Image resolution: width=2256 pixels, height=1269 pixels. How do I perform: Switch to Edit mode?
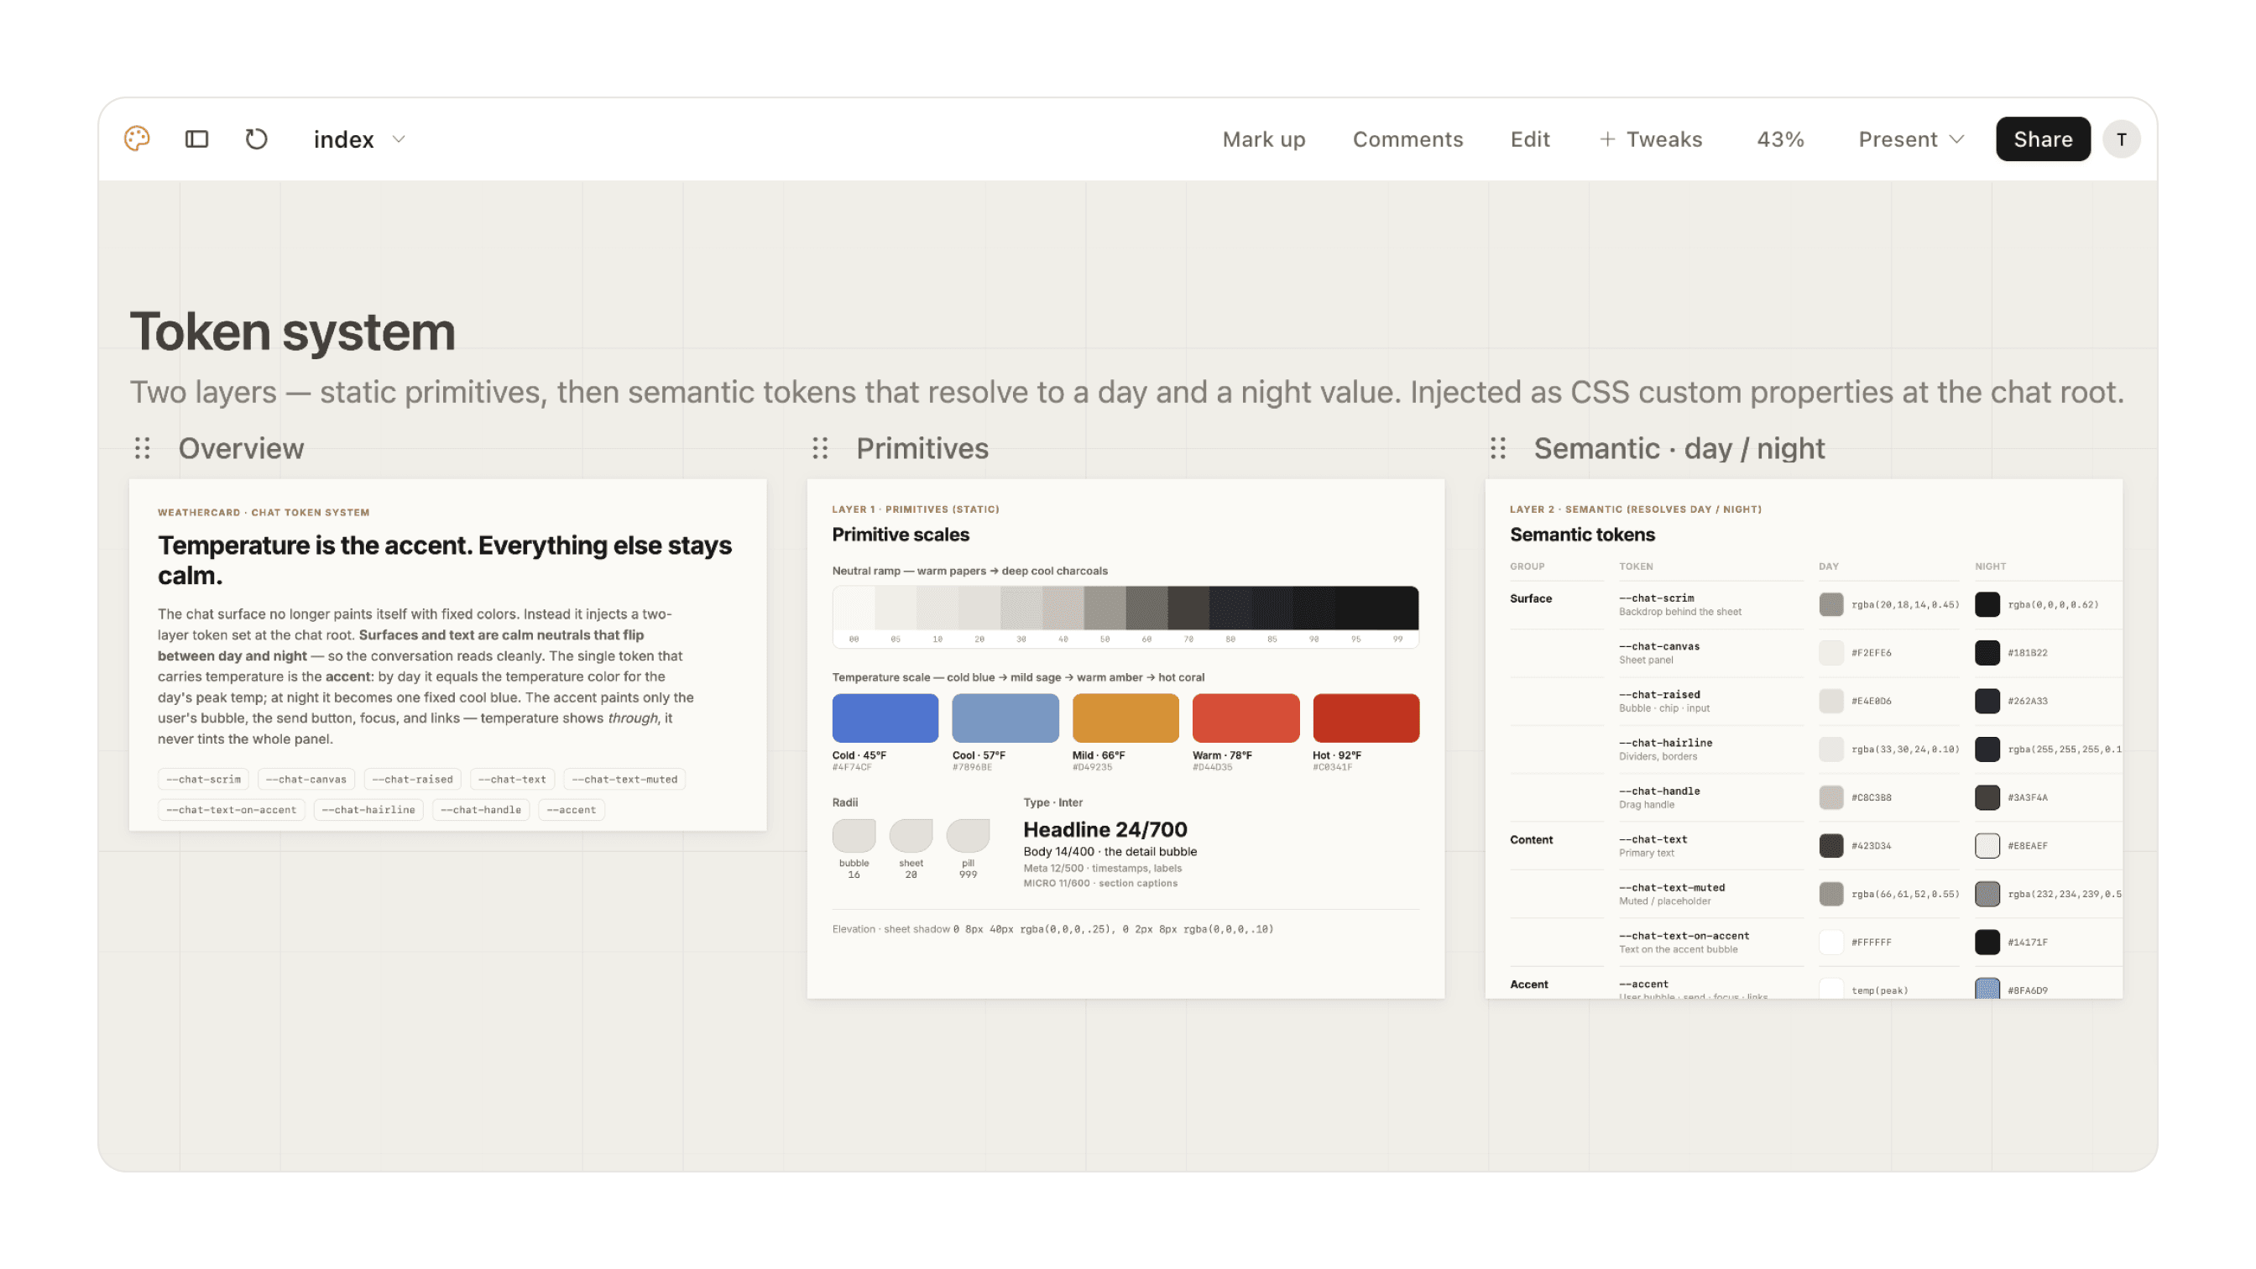(1529, 139)
